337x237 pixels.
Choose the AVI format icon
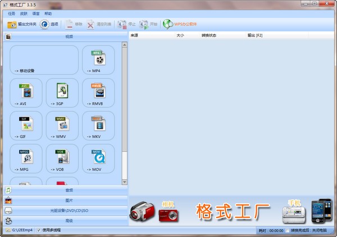coord(26,91)
